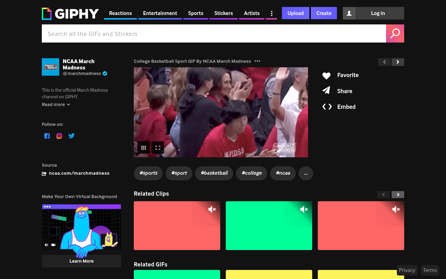Unmute the second green related clip
The height and width of the screenshot is (279, 446).
304,209
